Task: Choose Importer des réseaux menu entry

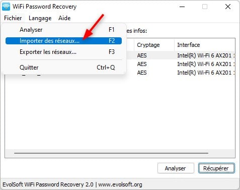Action: [x=63, y=41]
